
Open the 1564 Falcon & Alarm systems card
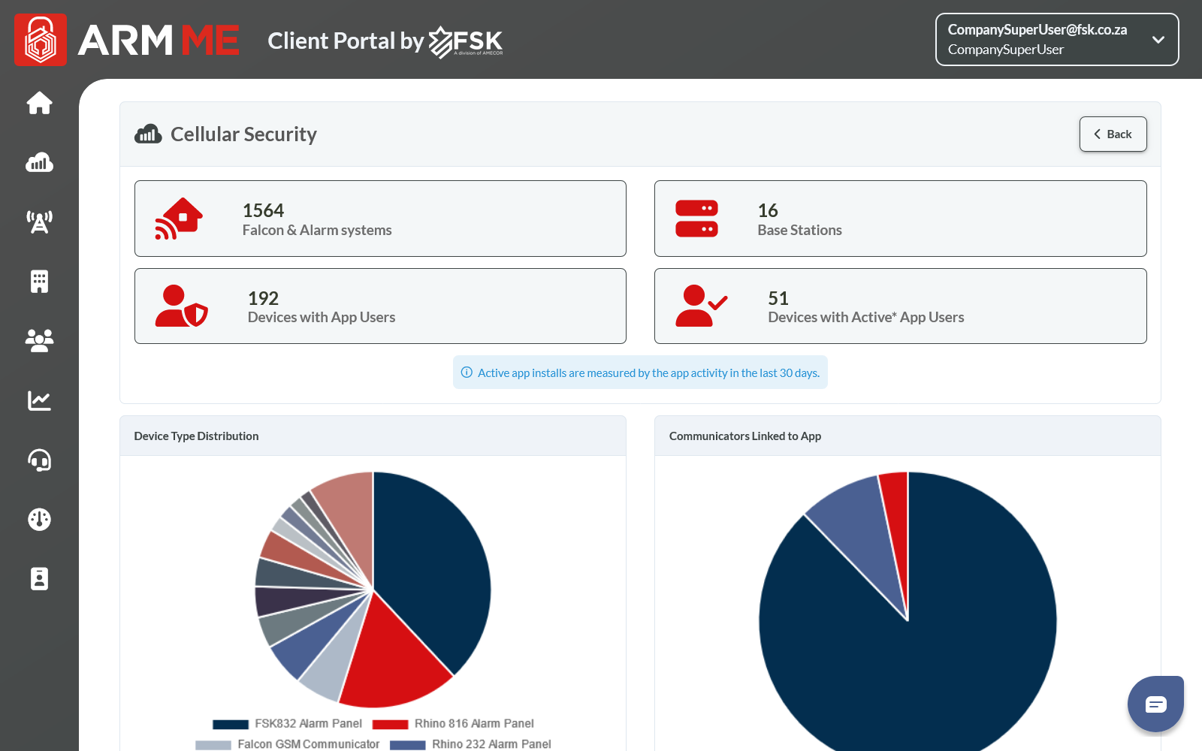[380, 219]
